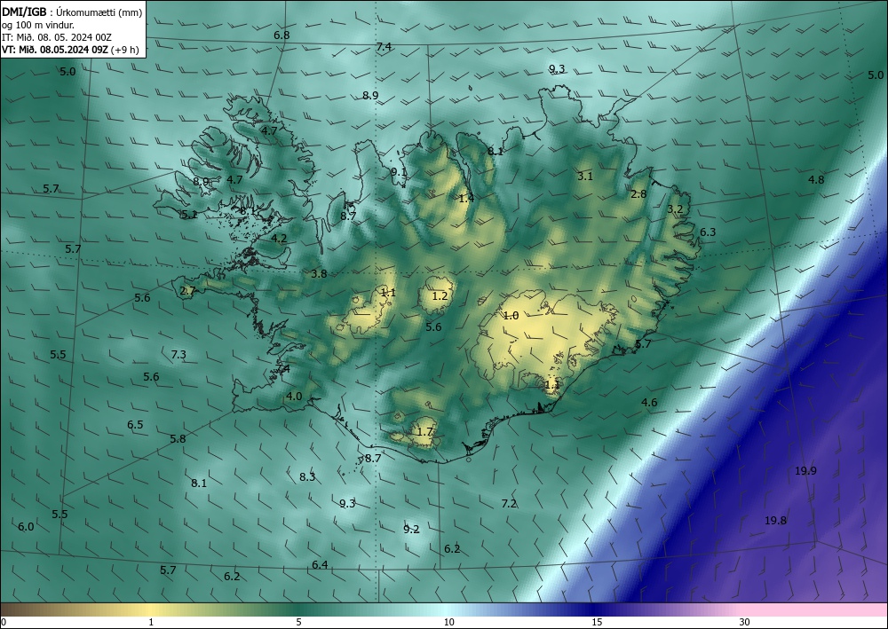Click the 19.9 value in the purple band

[x=805, y=470]
